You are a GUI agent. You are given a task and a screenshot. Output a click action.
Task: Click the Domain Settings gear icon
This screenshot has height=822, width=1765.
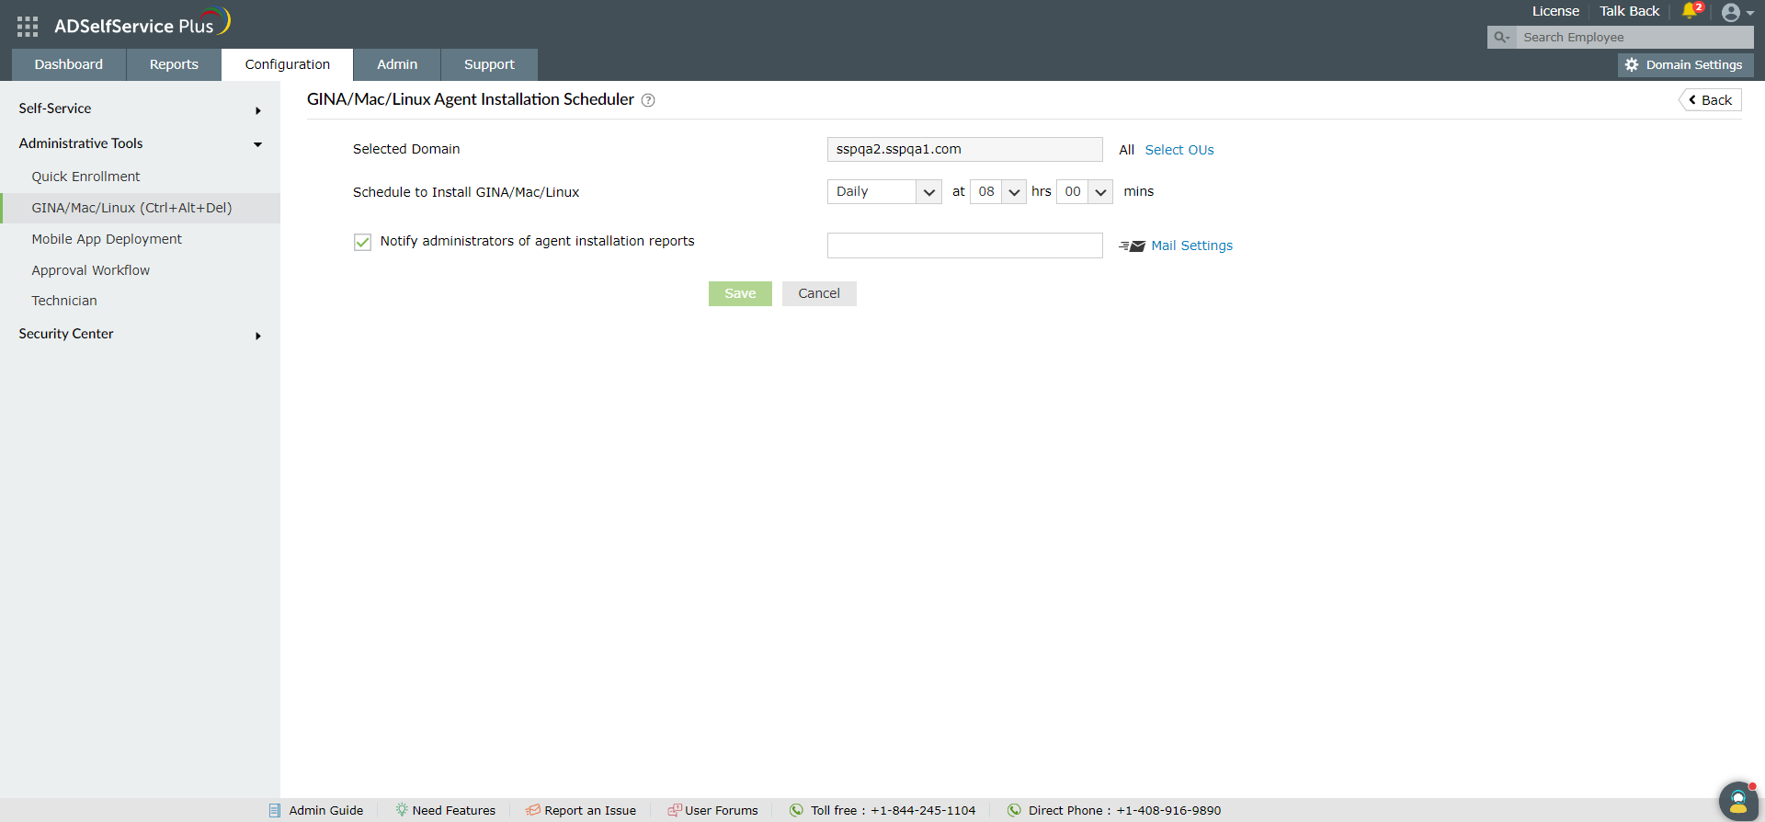[1632, 65]
